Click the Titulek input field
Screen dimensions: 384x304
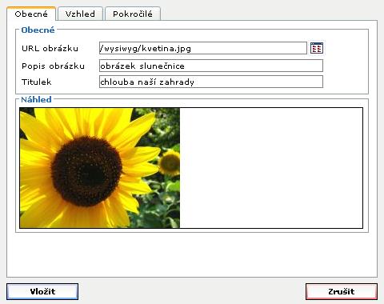coord(211,82)
